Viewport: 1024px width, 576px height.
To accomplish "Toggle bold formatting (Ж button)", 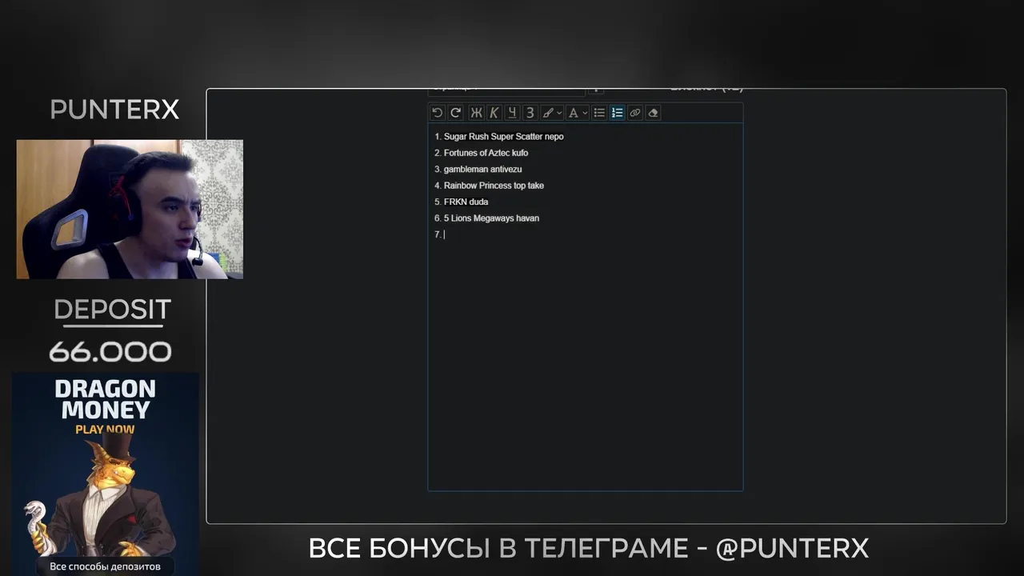I will tap(476, 113).
